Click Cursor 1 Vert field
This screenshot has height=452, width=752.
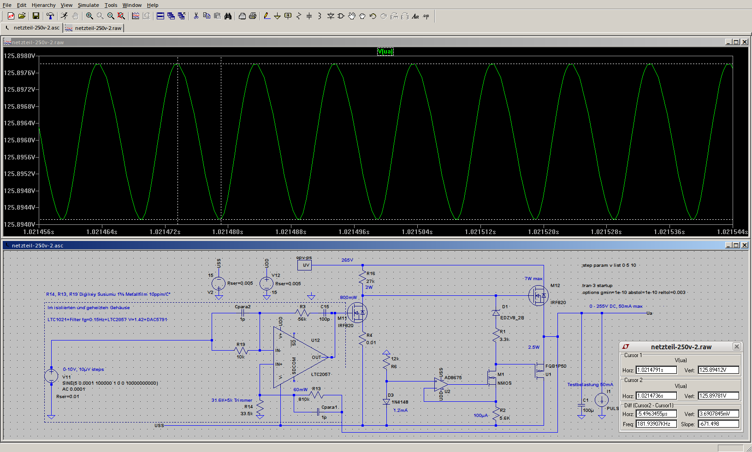(718, 370)
